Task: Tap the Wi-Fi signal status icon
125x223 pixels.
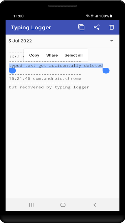Action: 88,16
